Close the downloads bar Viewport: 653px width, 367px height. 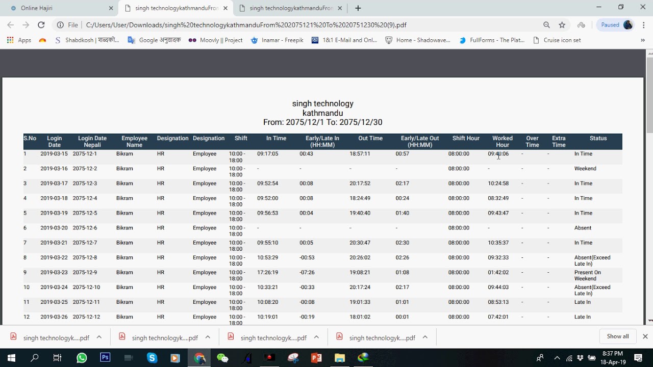645,336
